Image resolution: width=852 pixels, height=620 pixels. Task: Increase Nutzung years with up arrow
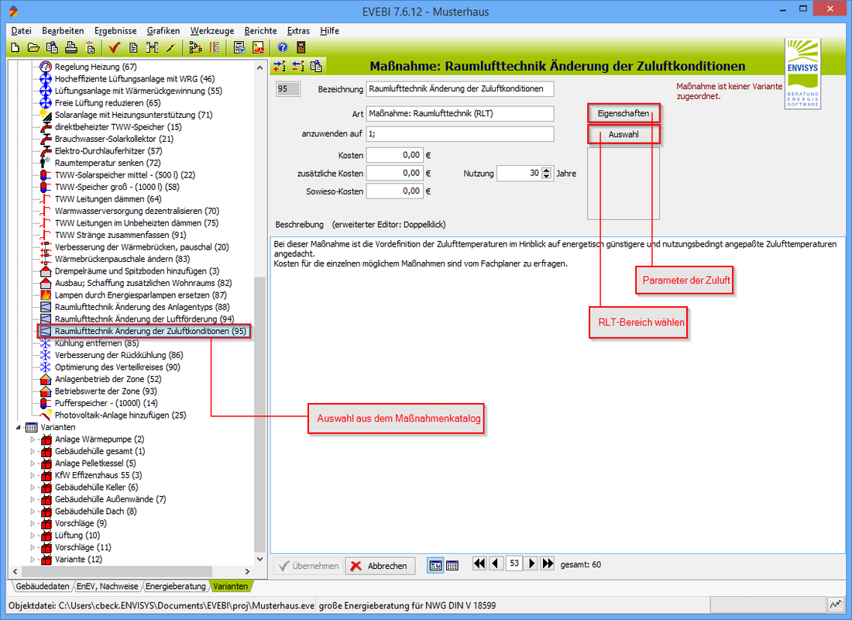click(546, 170)
